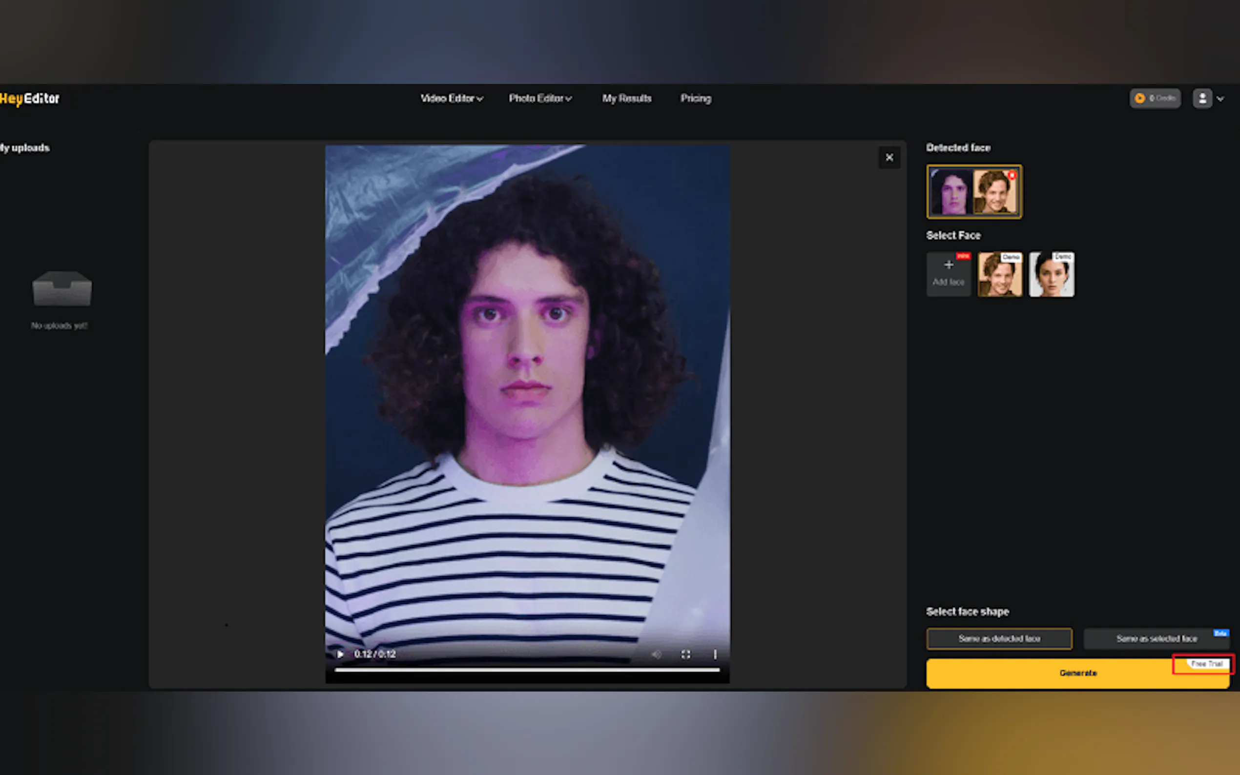Expand the Photo Editor dropdown menu
Viewport: 1240px width, 775px height.
pyautogui.click(x=540, y=99)
